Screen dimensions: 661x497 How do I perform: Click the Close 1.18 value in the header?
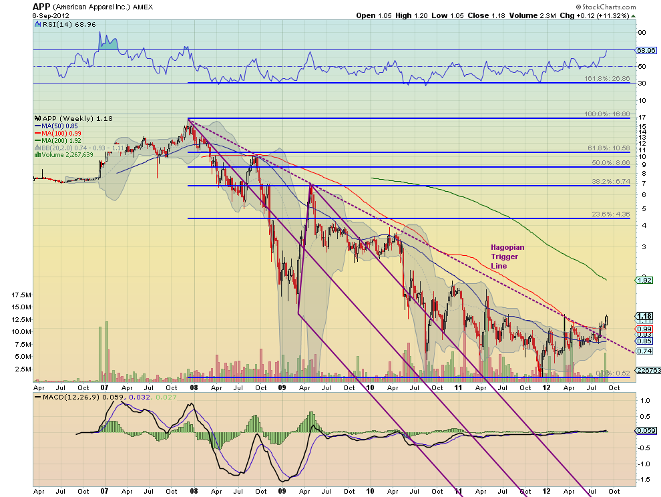[487, 15]
